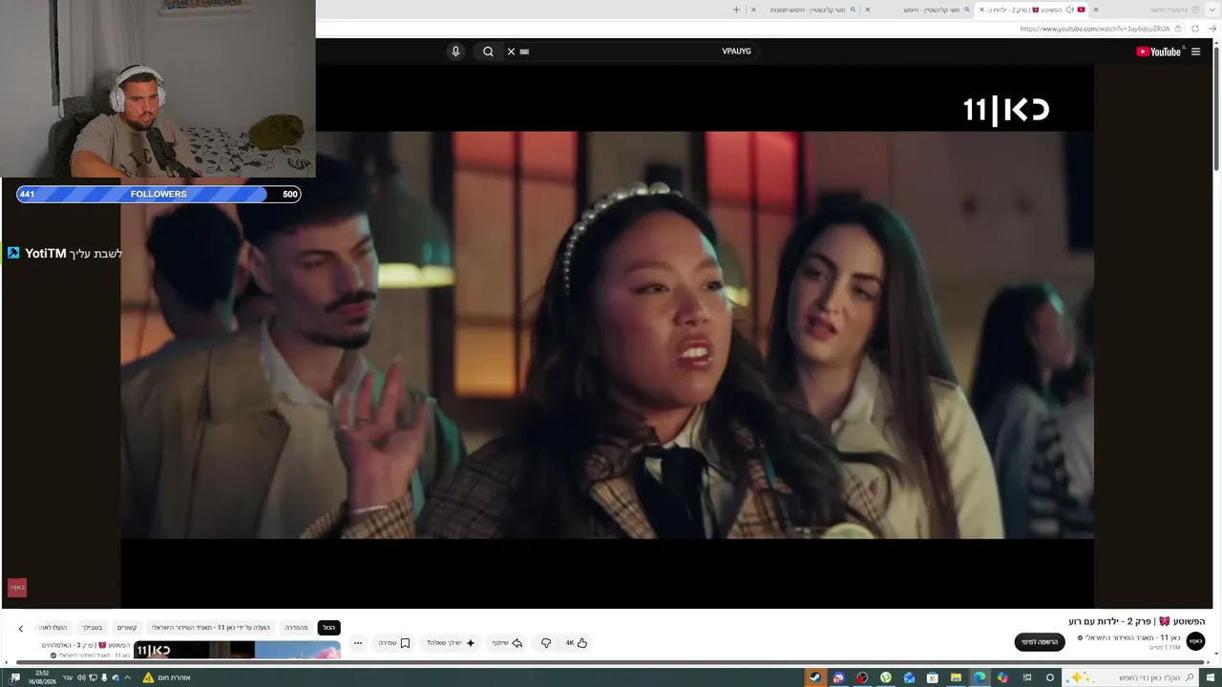Open Mail app from the taskbar

909,677
